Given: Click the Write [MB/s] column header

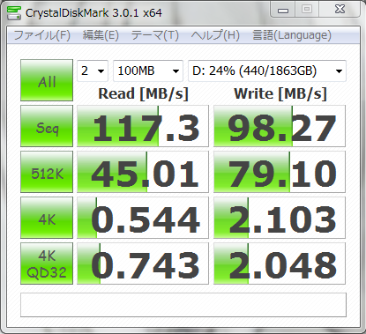Looking at the screenshot, I should [x=280, y=94].
